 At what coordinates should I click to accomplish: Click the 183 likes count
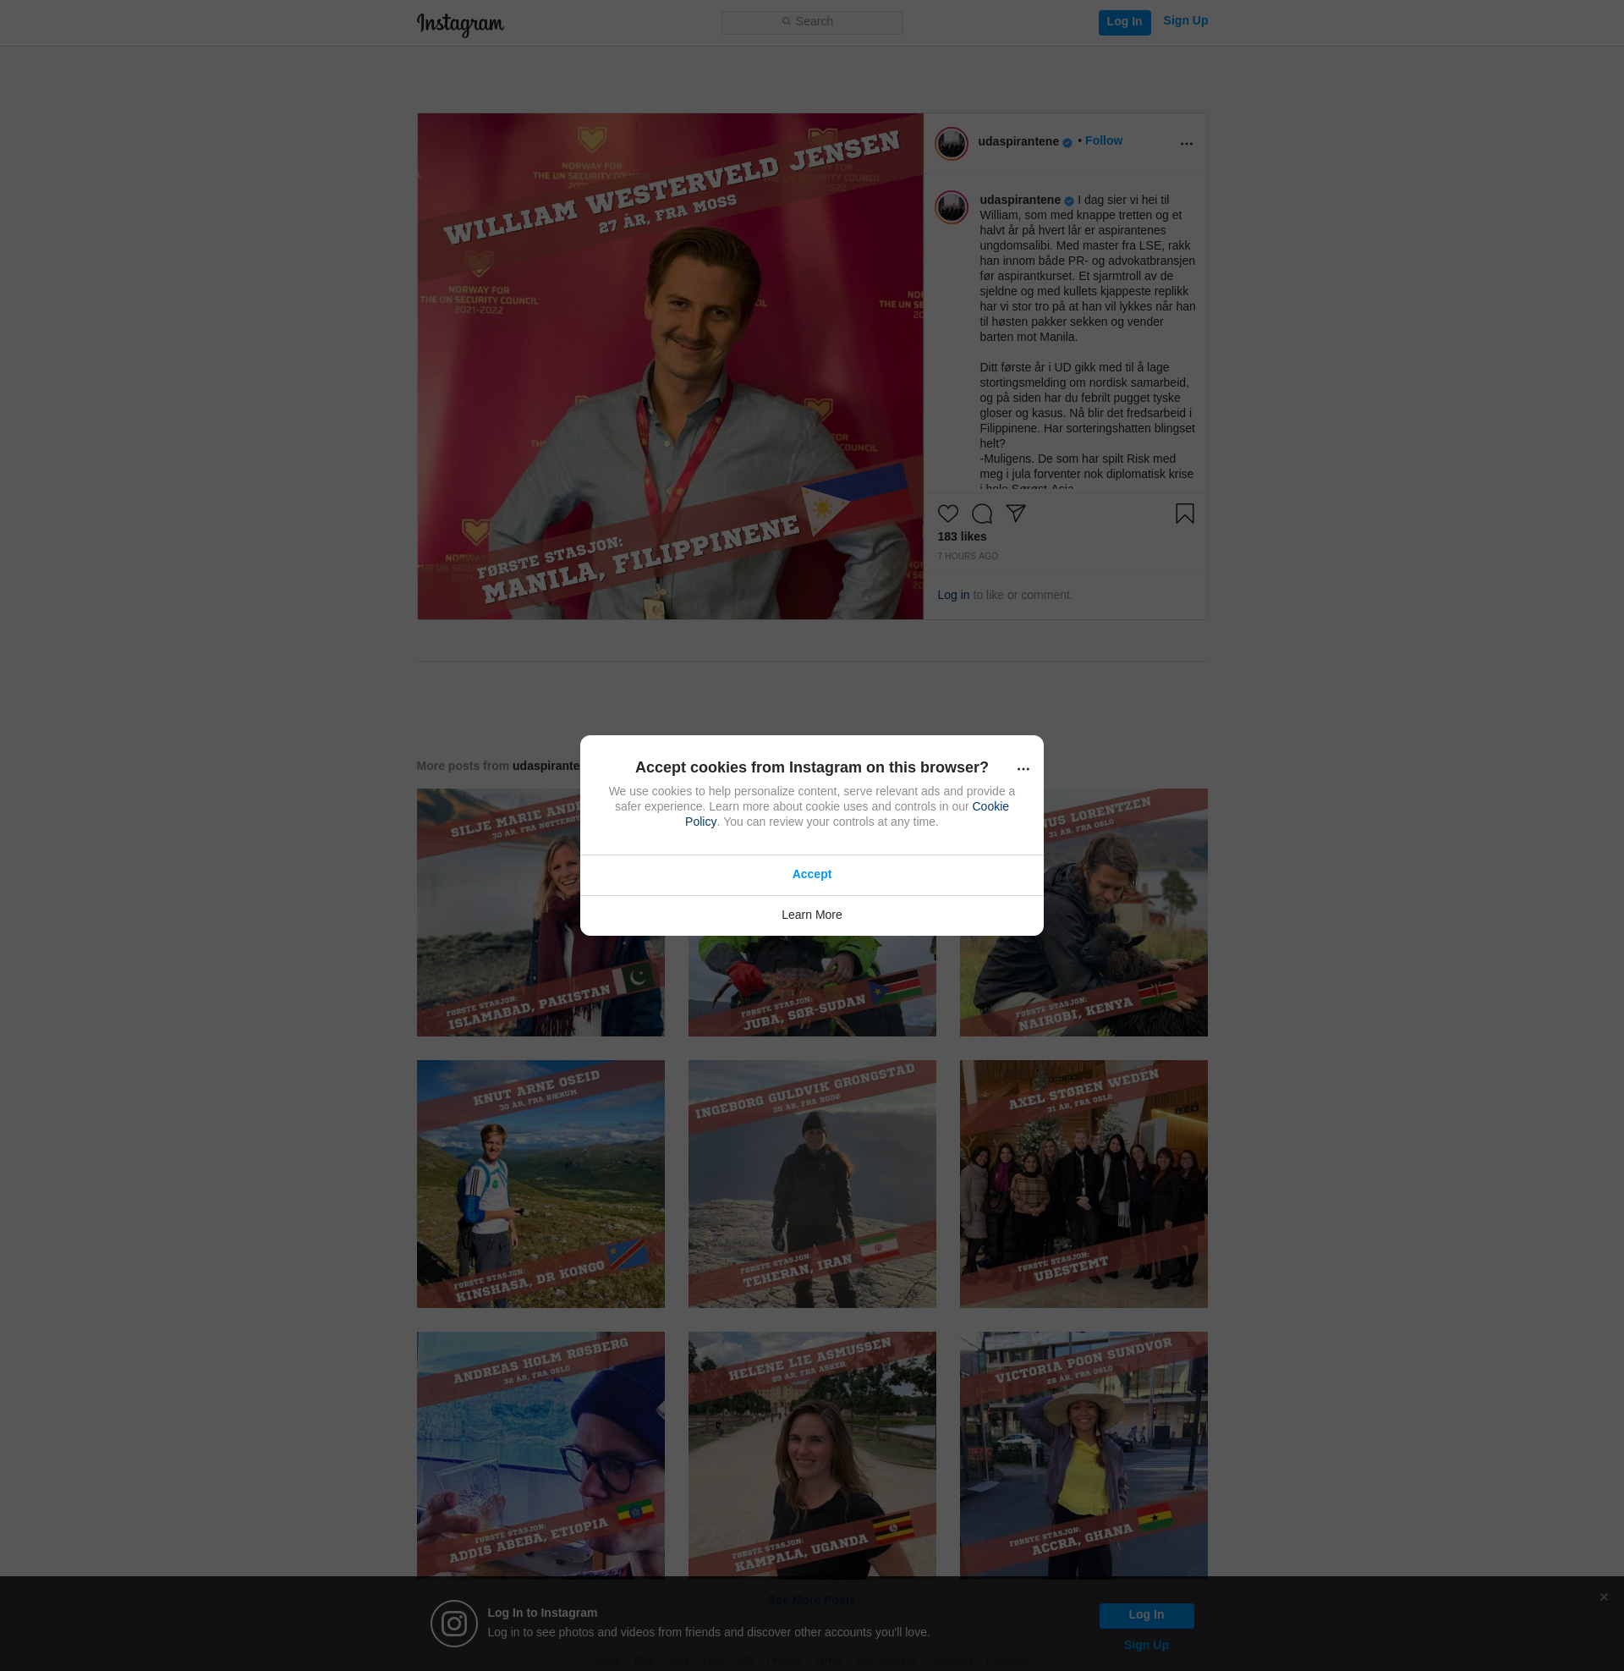[961, 536]
